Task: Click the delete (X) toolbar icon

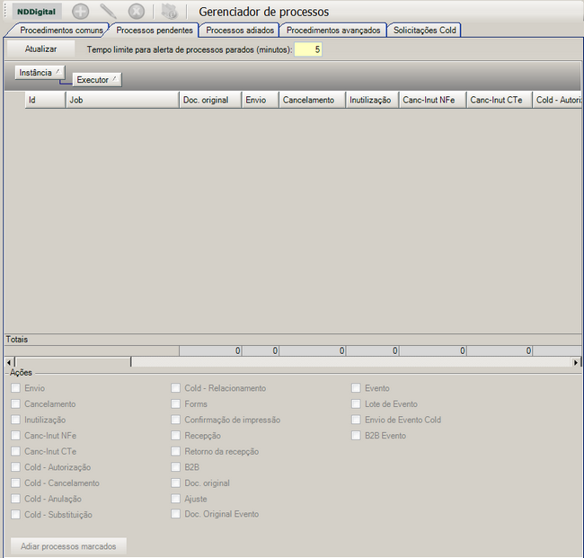Action: pyautogui.click(x=136, y=12)
